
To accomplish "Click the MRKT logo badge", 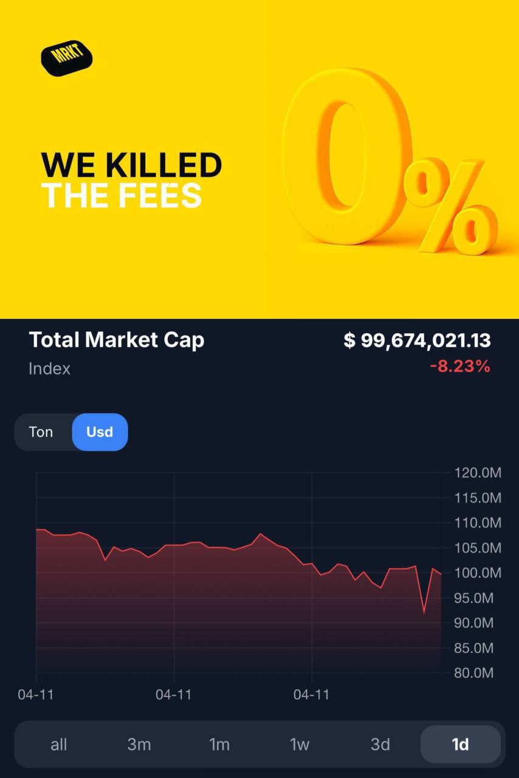I will 66,59.
